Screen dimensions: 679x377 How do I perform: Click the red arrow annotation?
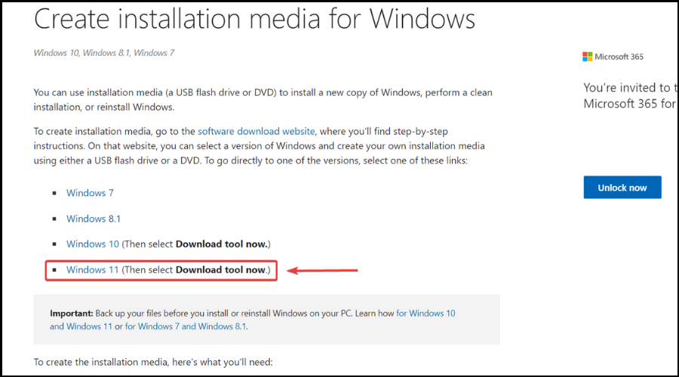coord(323,271)
